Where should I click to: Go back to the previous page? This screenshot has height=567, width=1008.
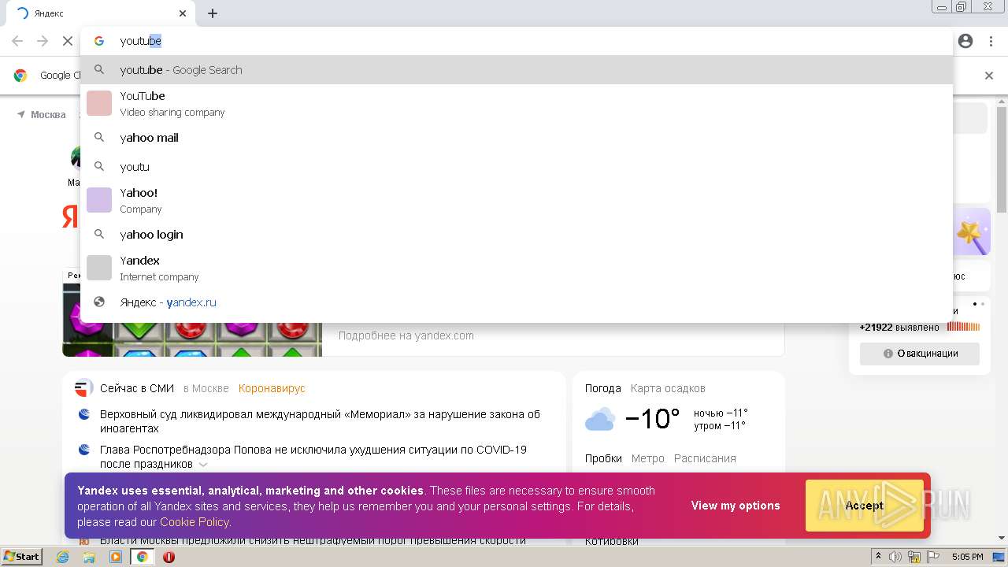pyautogui.click(x=17, y=41)
